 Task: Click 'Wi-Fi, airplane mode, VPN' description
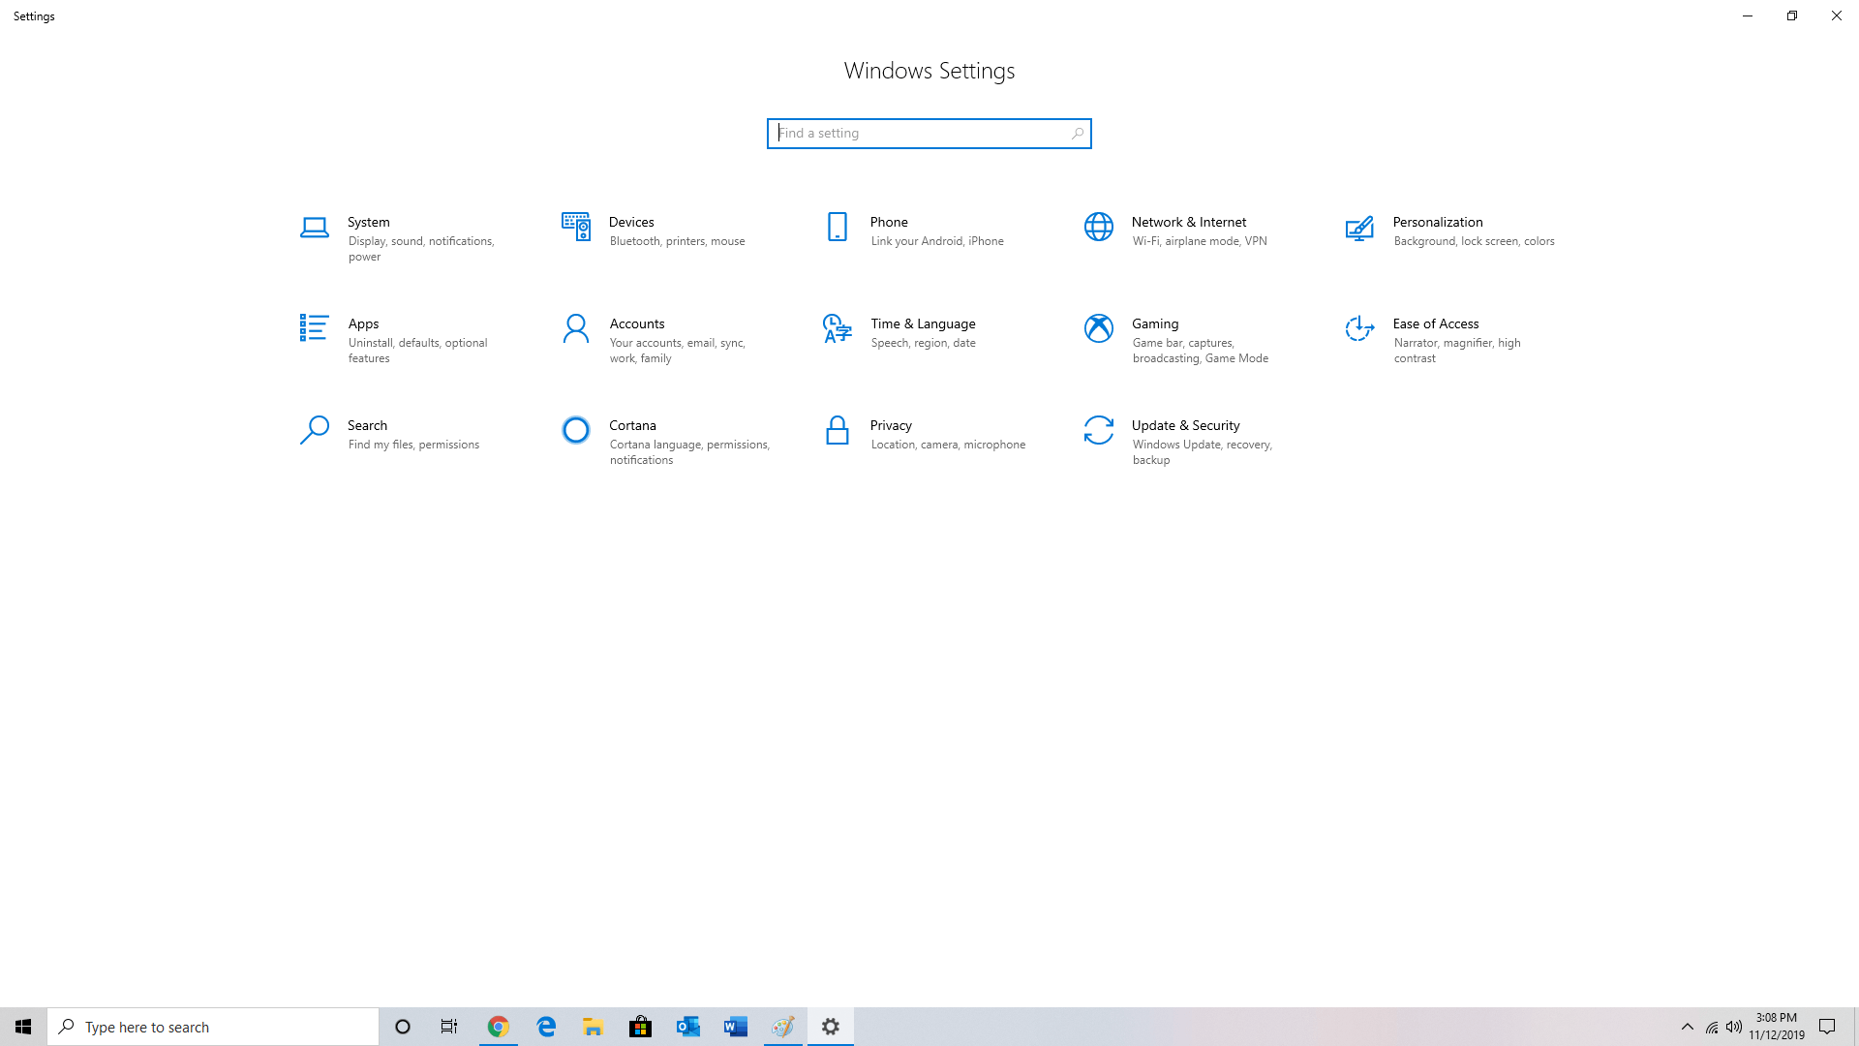tap(1199, 241)
